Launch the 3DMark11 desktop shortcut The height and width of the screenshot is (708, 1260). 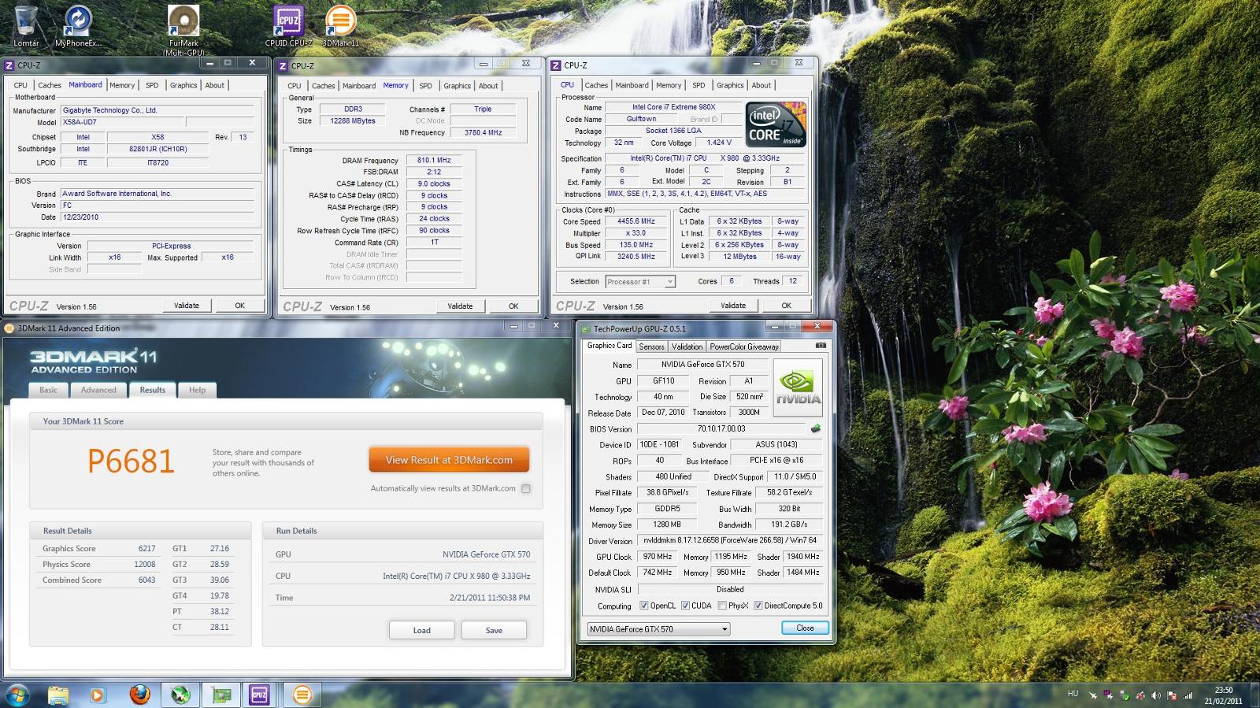pyautogui.click(x=340, y=26)
